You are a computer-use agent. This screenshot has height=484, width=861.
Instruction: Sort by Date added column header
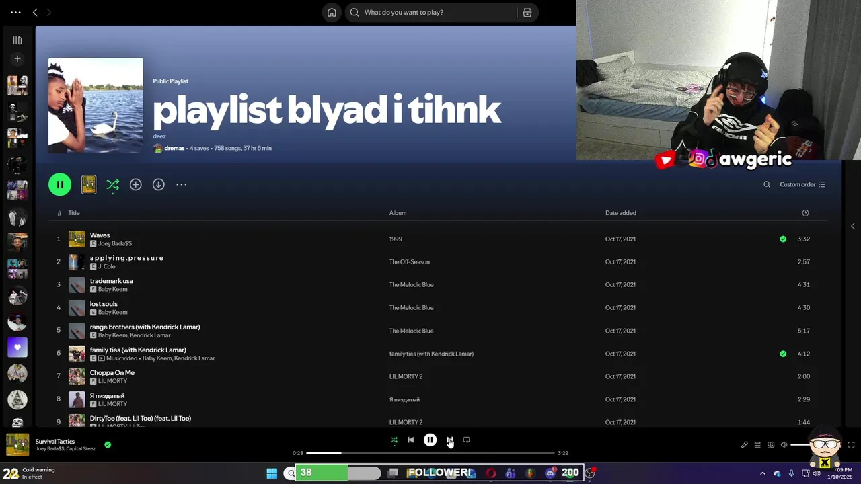pos(621,213)
